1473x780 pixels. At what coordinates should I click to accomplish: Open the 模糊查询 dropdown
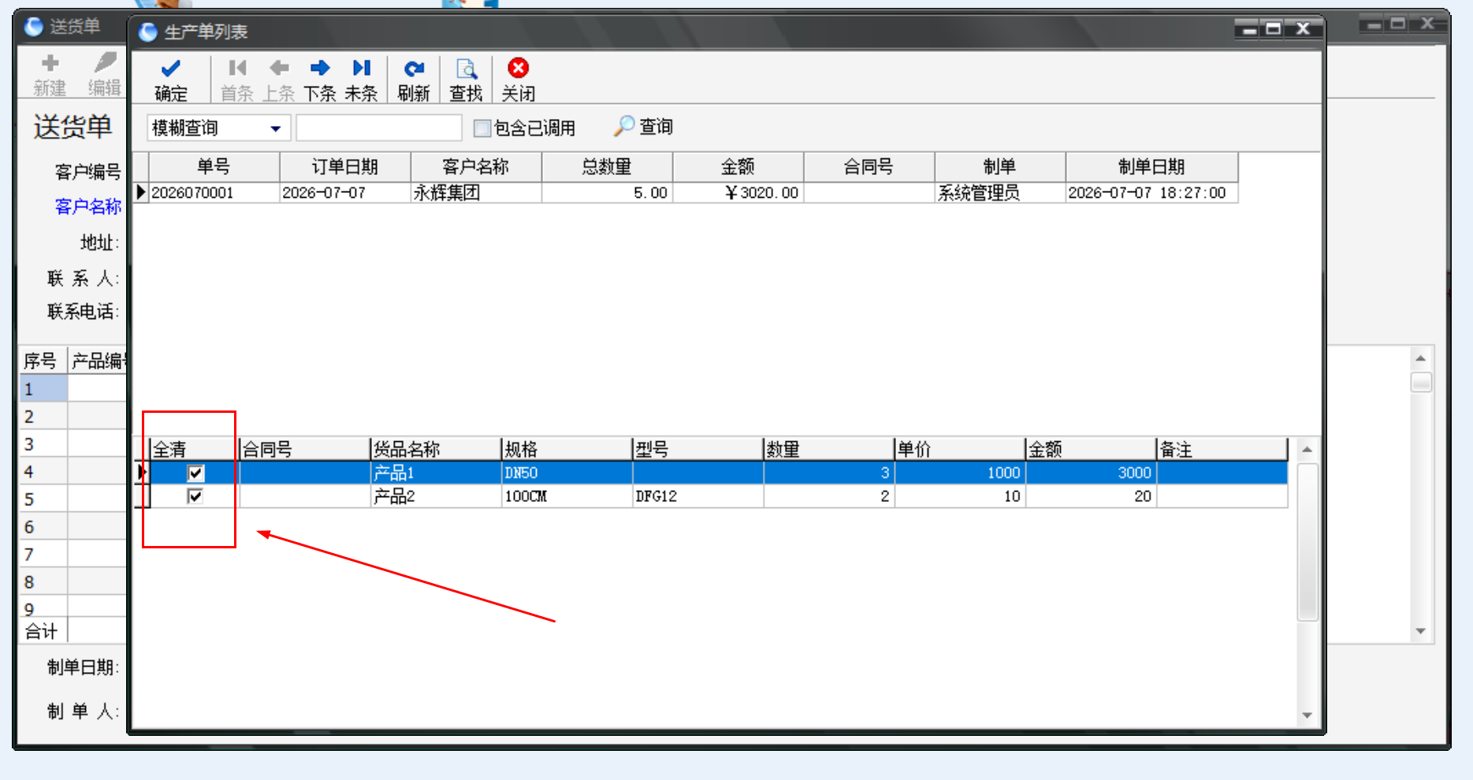click(275, 128)
